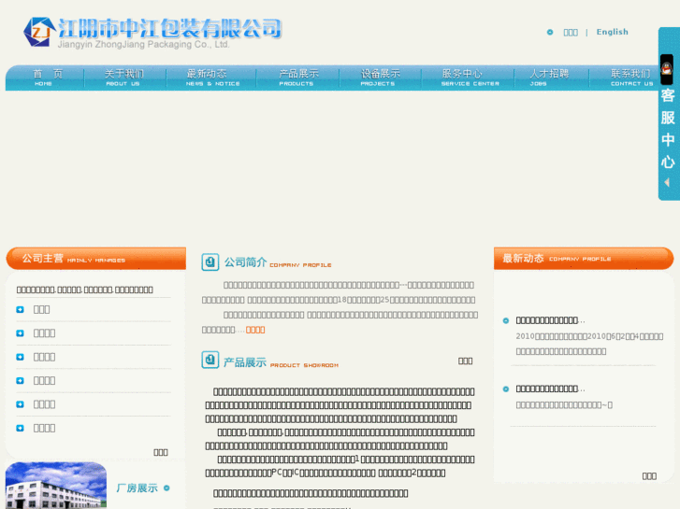
Task: Click the third category arrow icon in 公司主营
Action: [20, 357]
